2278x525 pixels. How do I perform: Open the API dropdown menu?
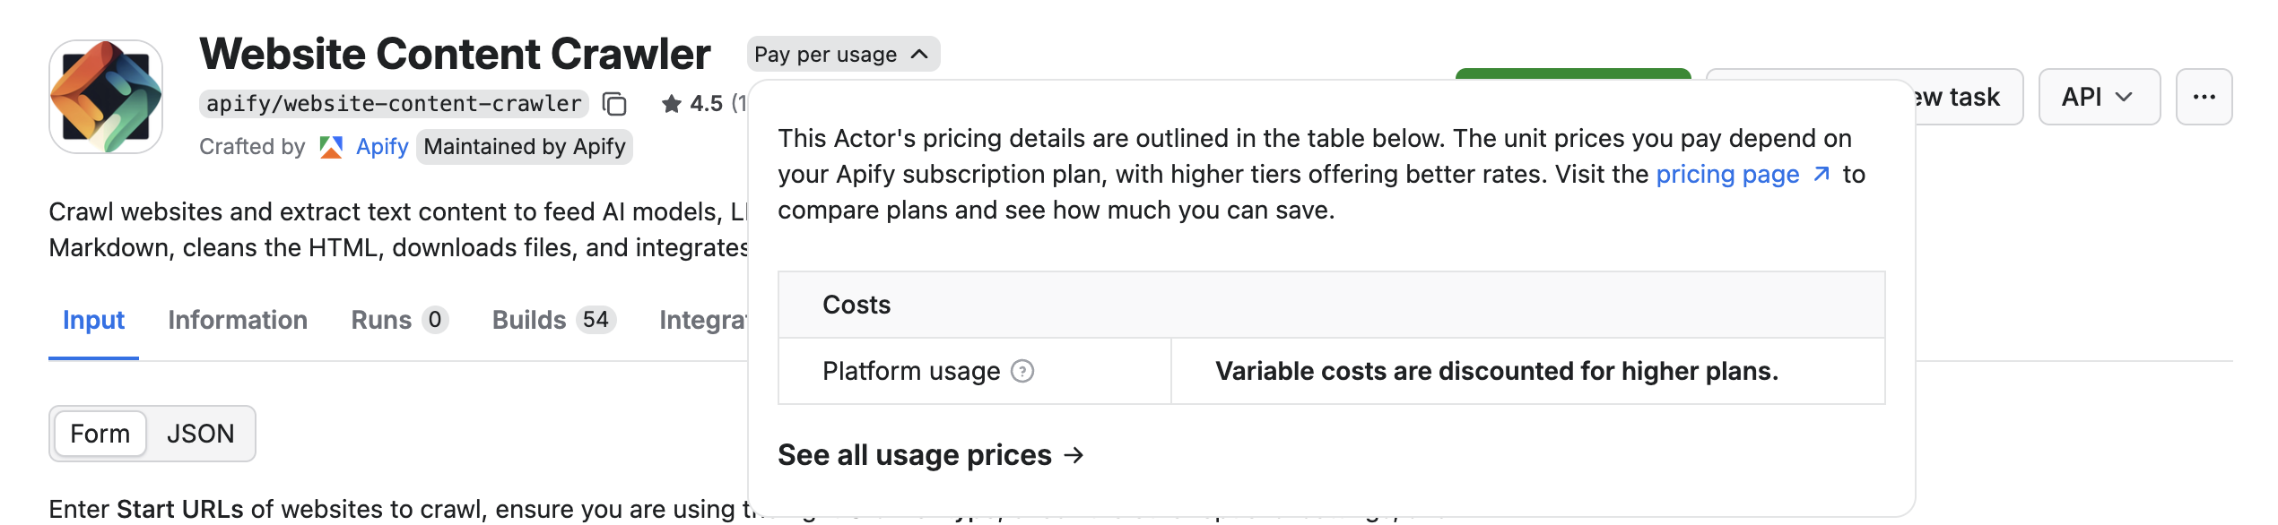2098,96
